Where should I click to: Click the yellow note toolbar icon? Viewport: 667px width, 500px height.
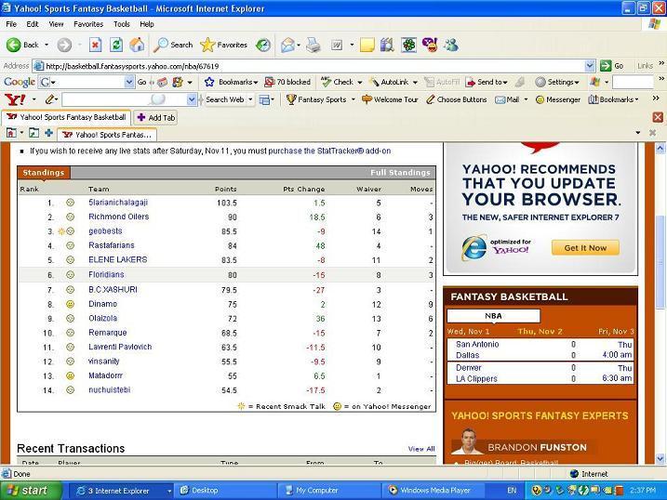367,45
